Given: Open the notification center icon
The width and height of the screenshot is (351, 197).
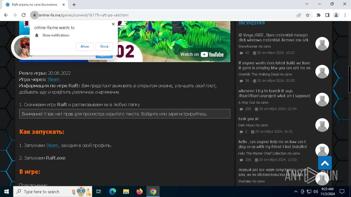Looking at the screenshot, I should (x=342, y=192).
